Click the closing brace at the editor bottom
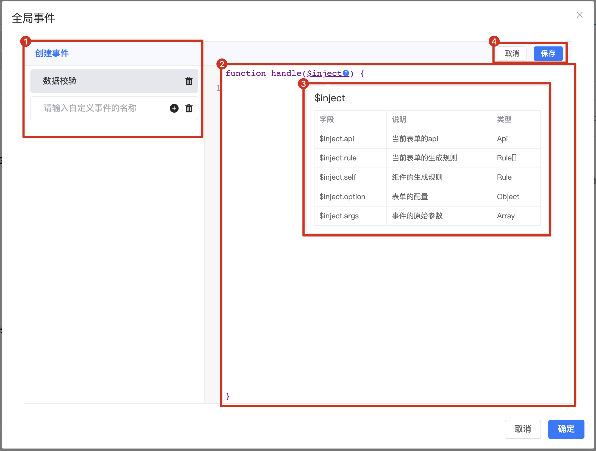 coord(228,396)
